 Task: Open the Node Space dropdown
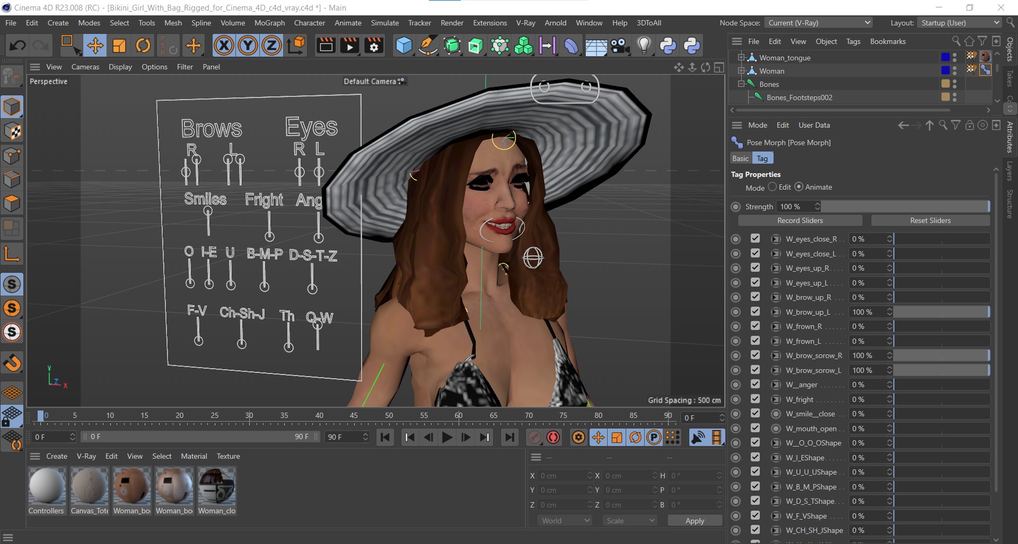click(x=819, y=23)
